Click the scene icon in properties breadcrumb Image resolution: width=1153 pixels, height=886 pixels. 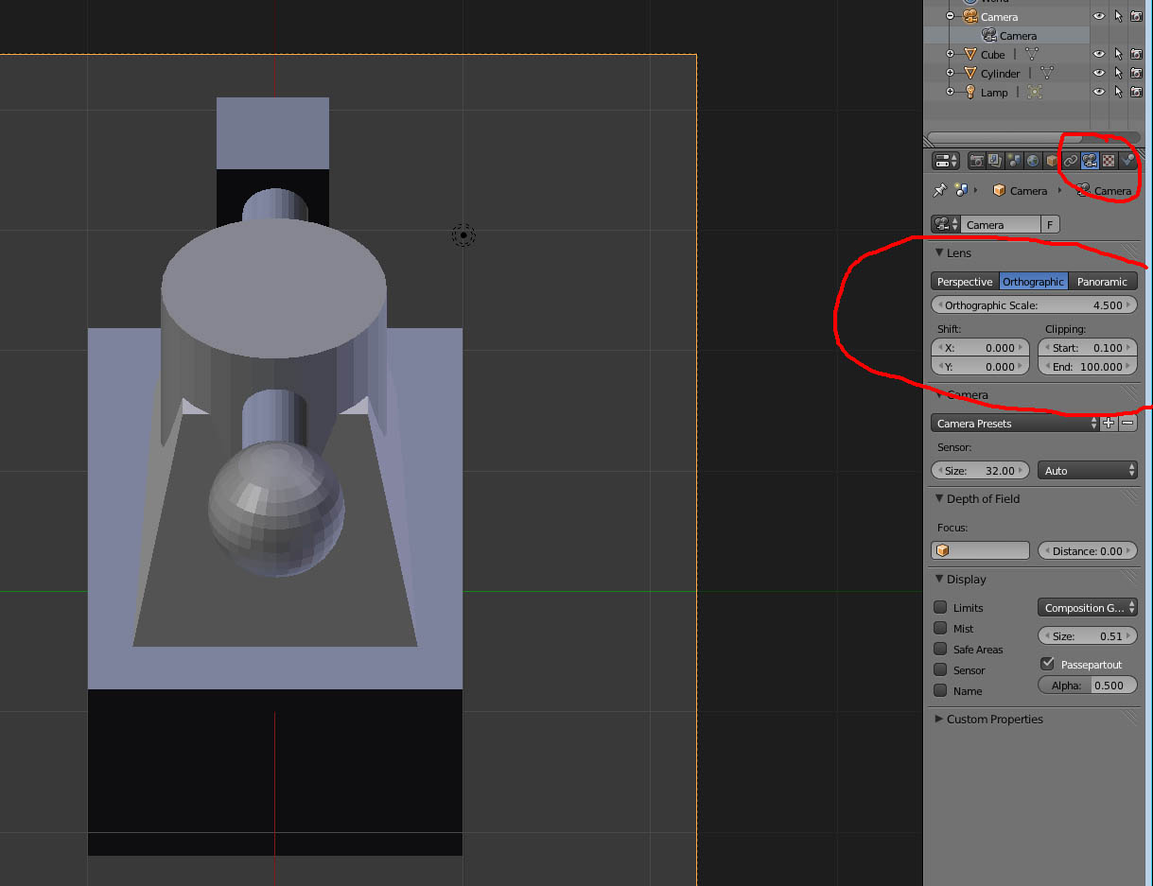(961, 190)
